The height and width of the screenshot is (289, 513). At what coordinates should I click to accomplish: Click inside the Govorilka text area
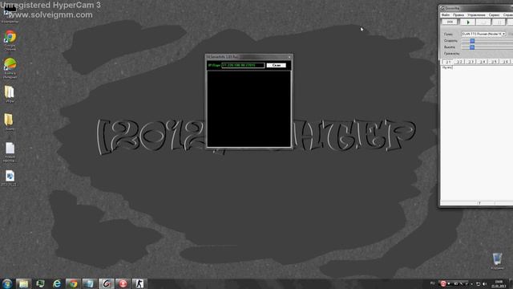tap(477, 132)
